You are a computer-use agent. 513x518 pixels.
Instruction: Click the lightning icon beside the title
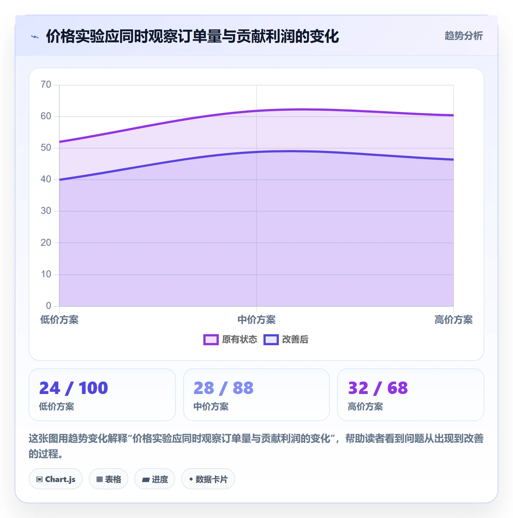tap(35, 37)
